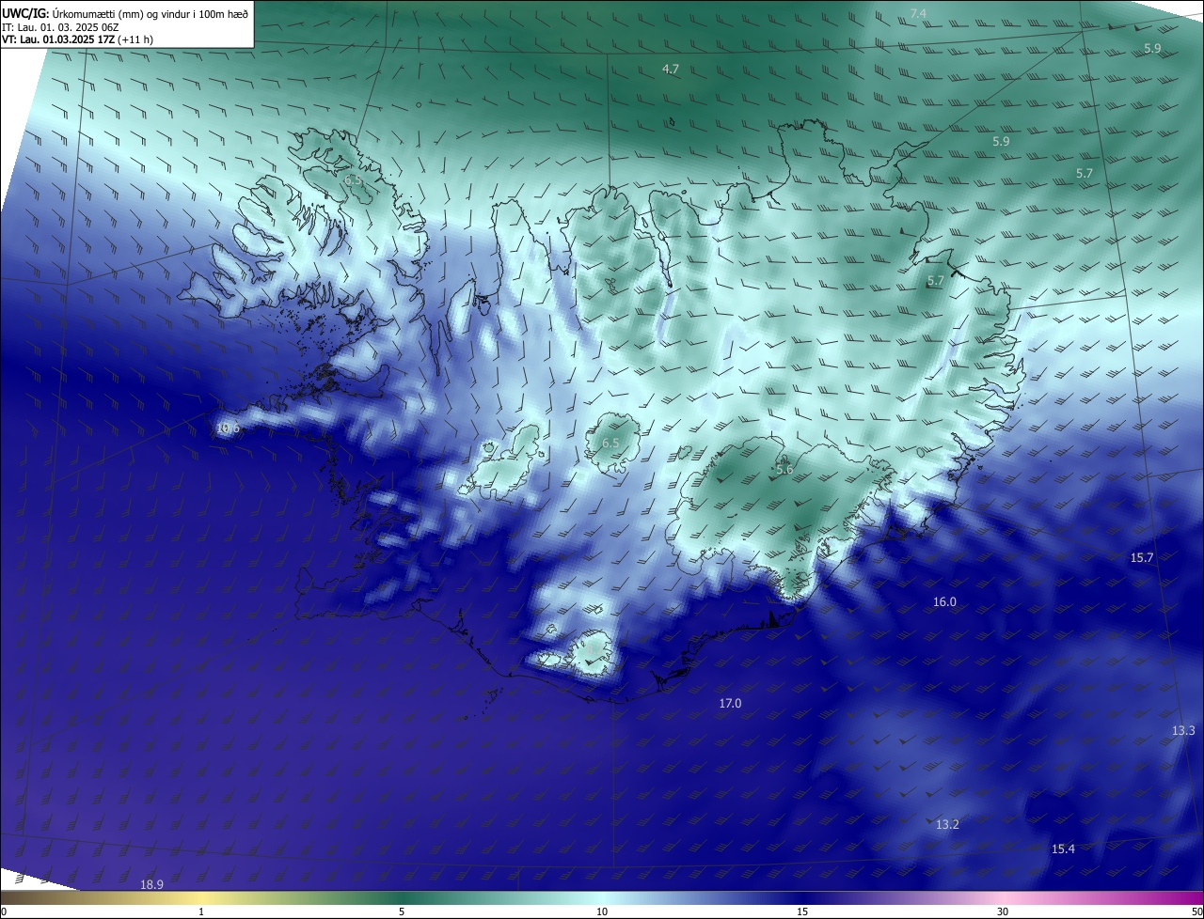Click the 5 tick label on the color scale
1204x919 pixels.
click(402, 911)
